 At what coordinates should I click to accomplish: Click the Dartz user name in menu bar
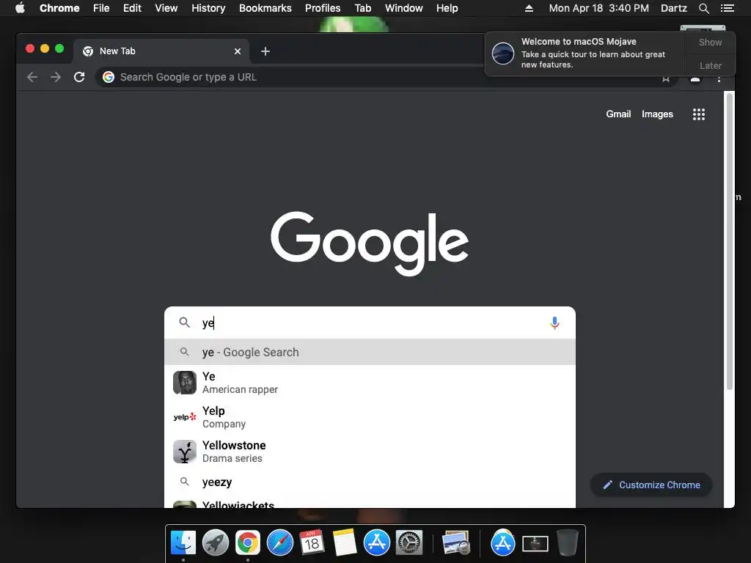pyautogui.click(x=673, y=8)
